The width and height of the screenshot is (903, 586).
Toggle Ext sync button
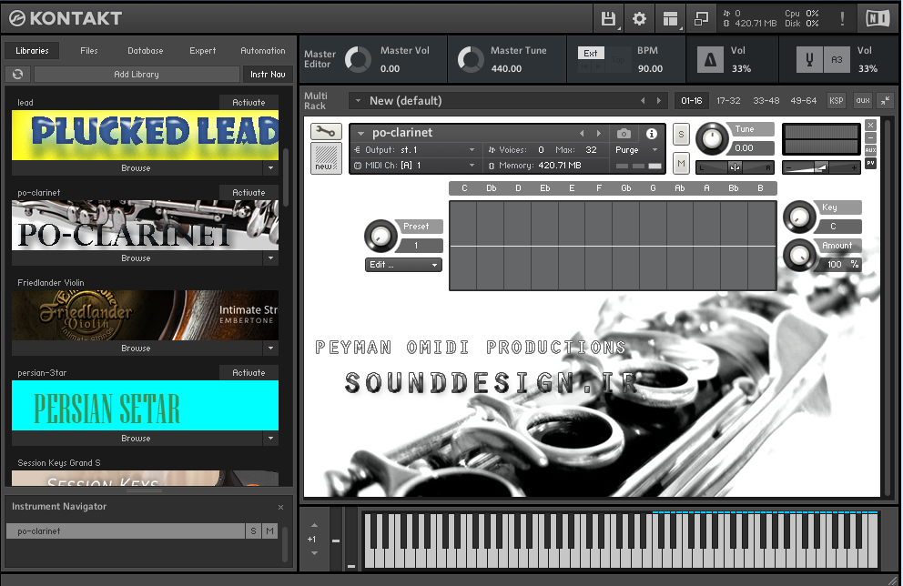tap(590, 53)
